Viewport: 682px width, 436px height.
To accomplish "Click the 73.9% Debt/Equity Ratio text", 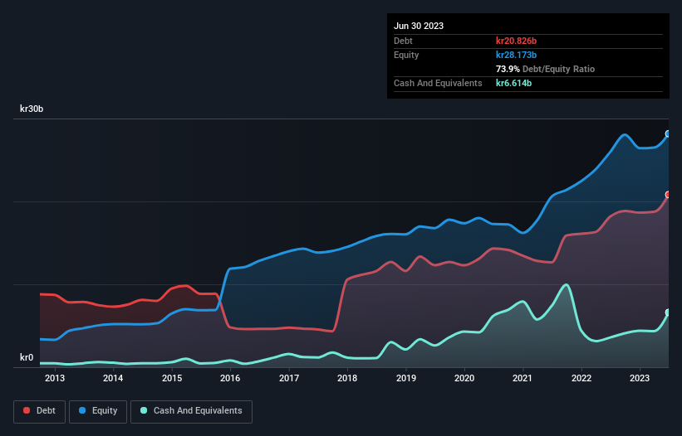I will pos(545,69).
